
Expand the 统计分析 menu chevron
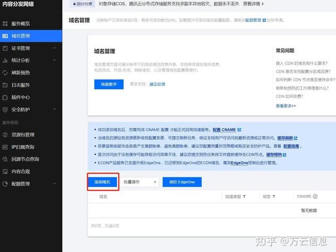pyautogui.click(x=55, y=60)
